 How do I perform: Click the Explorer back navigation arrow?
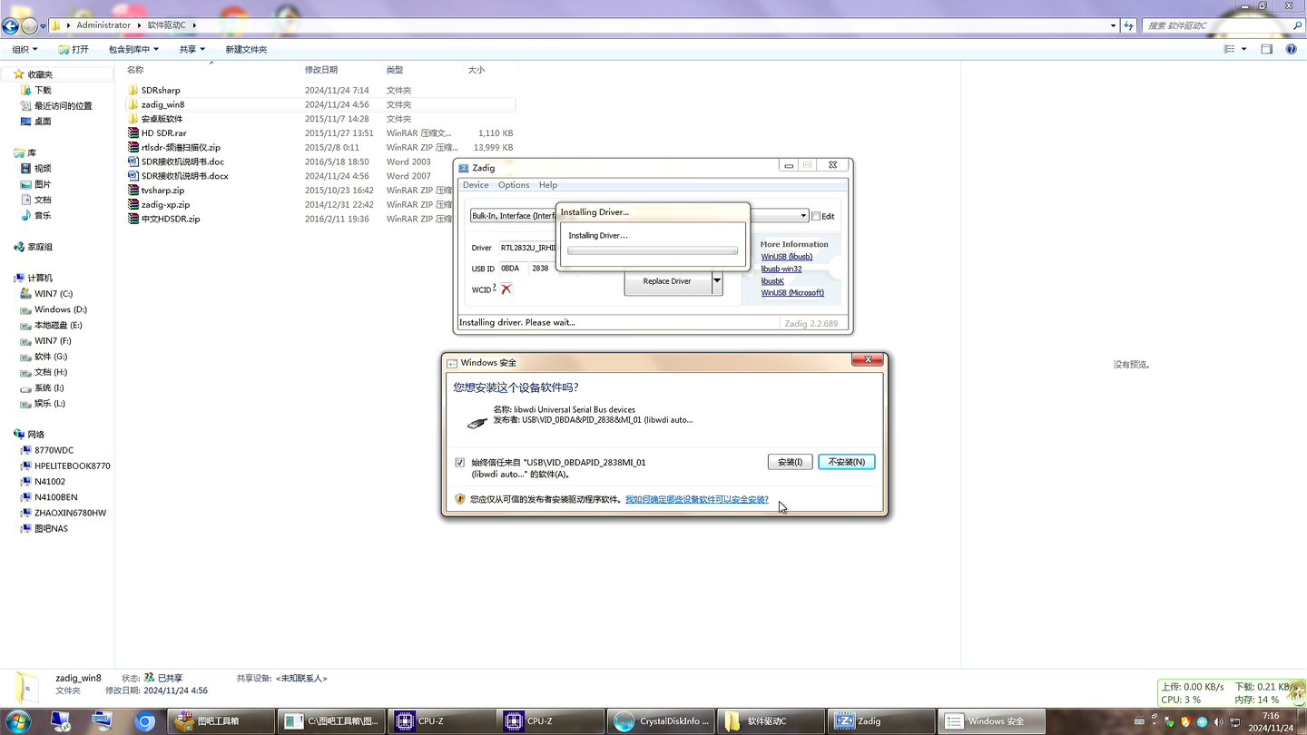pyautogui.click(x=11, y=25)
